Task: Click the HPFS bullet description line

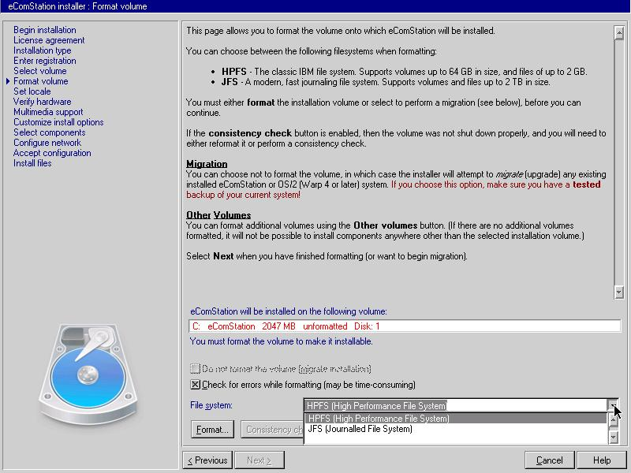Action: click(x=404, y=72)
